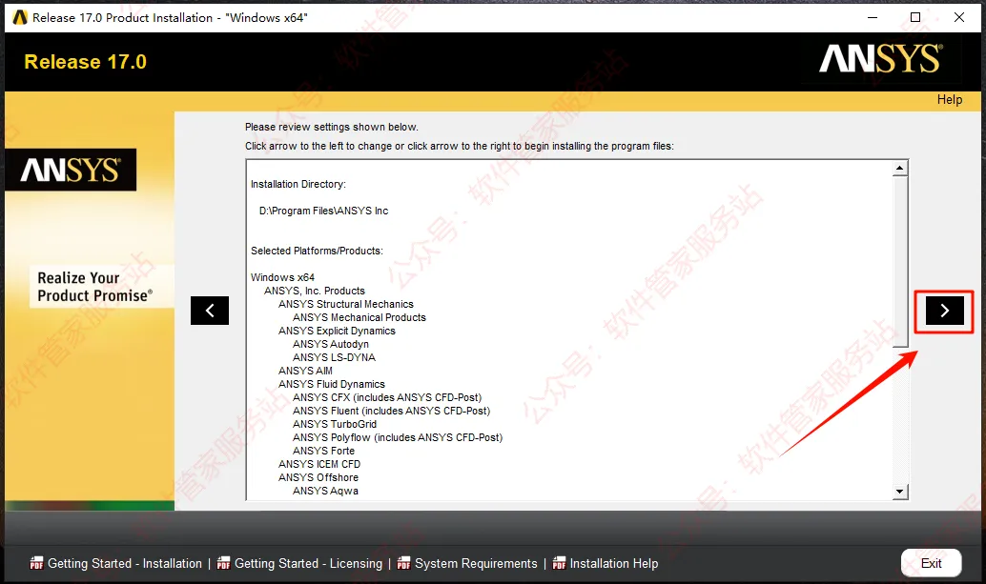986x584 pixels.
Task: Open Installation Help PDF icon
Action: coord(559,563)
